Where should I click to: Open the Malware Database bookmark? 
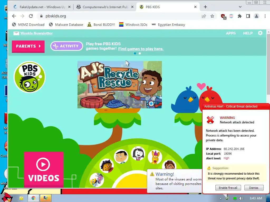pos(66,24)
